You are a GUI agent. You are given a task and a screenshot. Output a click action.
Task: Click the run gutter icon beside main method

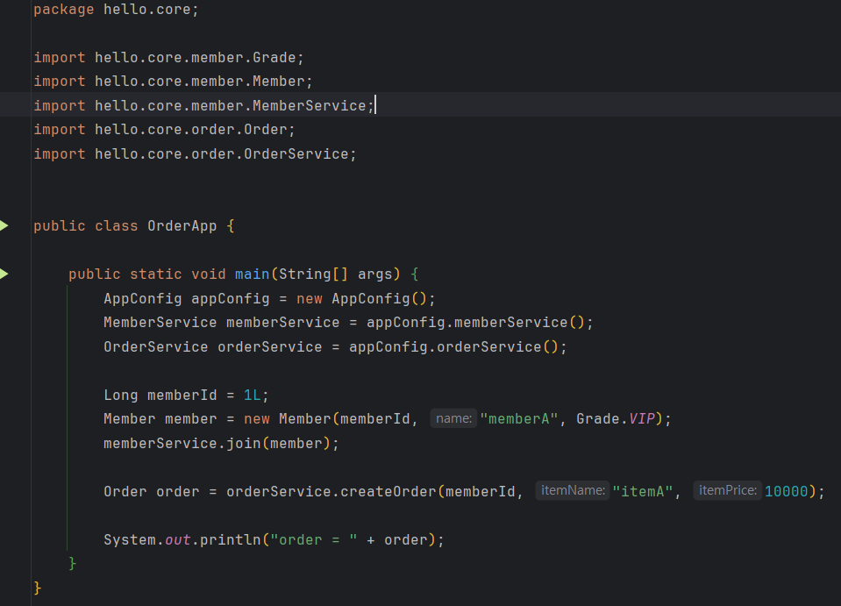click(x=4, y=274)
